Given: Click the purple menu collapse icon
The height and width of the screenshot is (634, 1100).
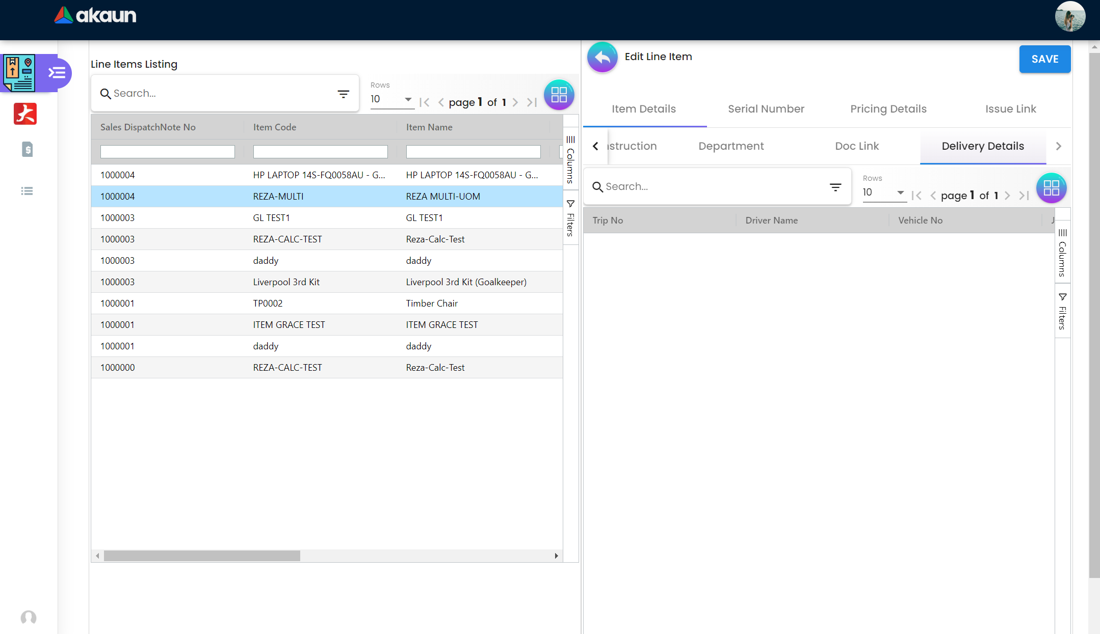Looking at the screenshot, I should [x=57, y=73].
